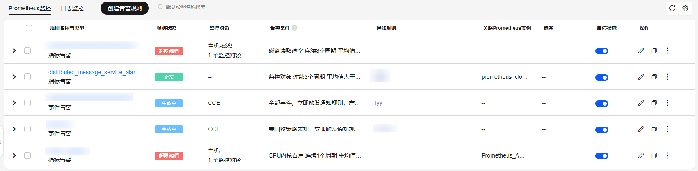Expand the CPU内核占用 alarm rule row
698x171 pixels.
point(14,155)
